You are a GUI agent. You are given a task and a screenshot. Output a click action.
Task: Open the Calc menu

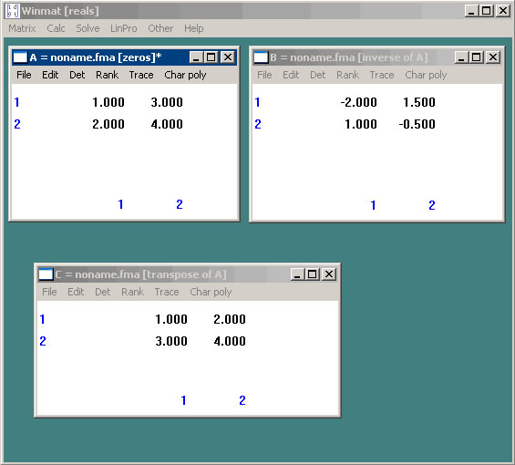pyautogui.click(x=56, y=28)
